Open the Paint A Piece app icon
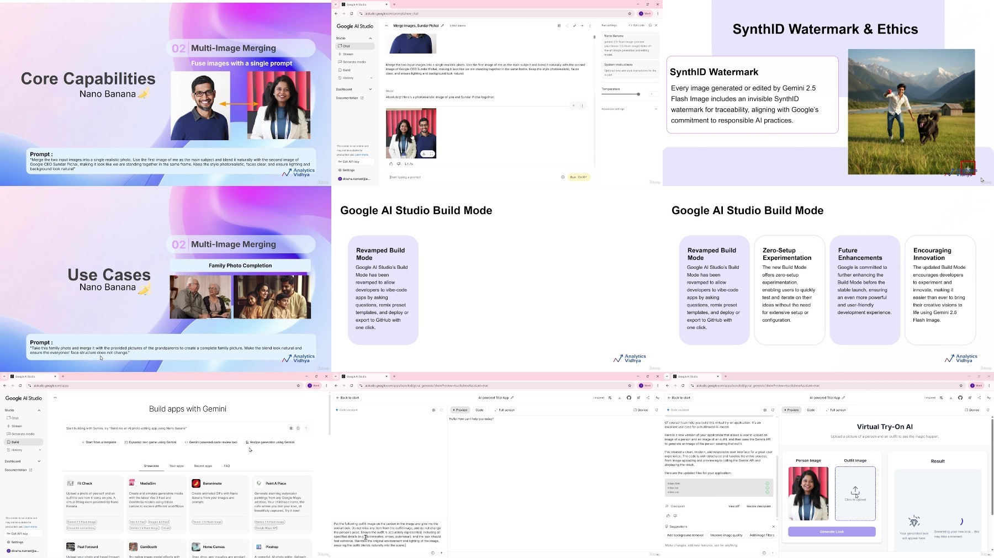994x558 pixels. (x=259, y=483)
